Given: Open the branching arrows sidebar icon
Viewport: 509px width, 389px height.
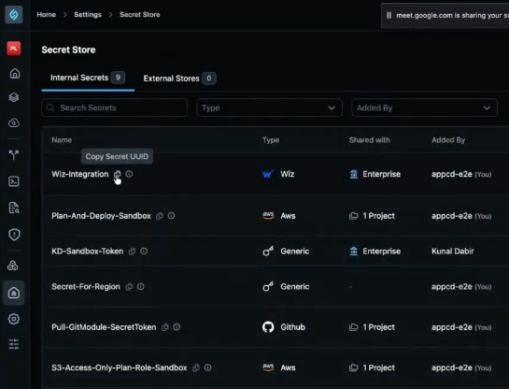Looking at the screenshot, I should point(14,155).
